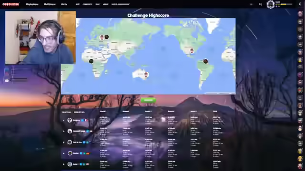
Task: Click the GeoGuessr logo
Action: 10,4
